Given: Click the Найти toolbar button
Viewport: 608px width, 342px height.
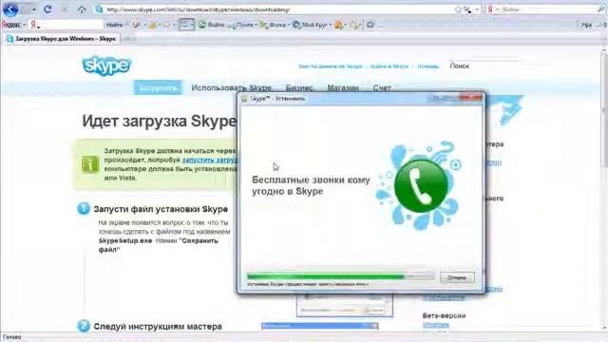Looking at the screenshot, I should point(114,25).
